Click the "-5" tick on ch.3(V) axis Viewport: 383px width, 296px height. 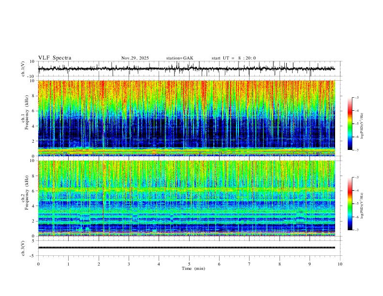tap(33, 256)
